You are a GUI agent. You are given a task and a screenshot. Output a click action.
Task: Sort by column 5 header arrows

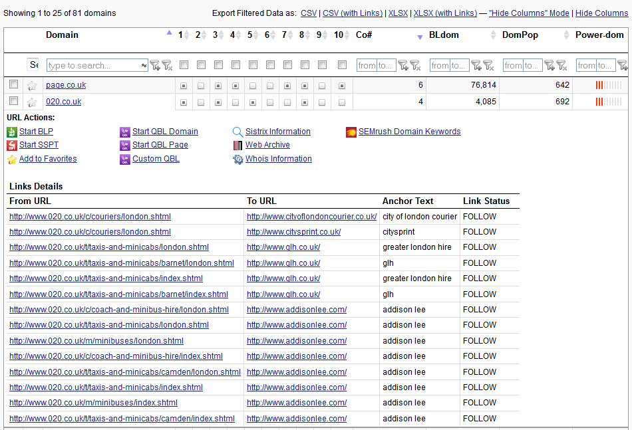point(256,35)
